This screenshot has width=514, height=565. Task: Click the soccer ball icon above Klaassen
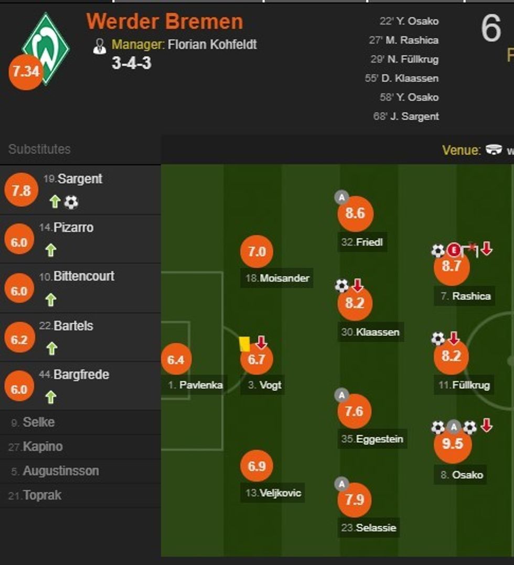coord(341,286)
